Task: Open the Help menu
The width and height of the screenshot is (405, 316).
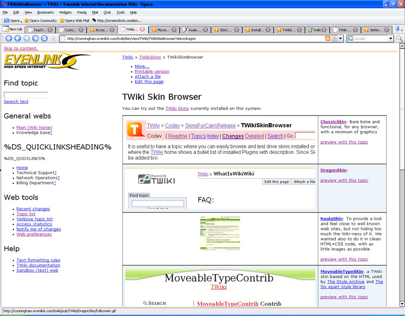Action: 133,12
